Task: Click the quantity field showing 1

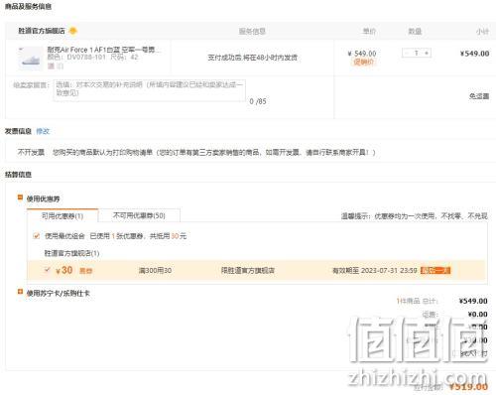Action: (417, 53)
